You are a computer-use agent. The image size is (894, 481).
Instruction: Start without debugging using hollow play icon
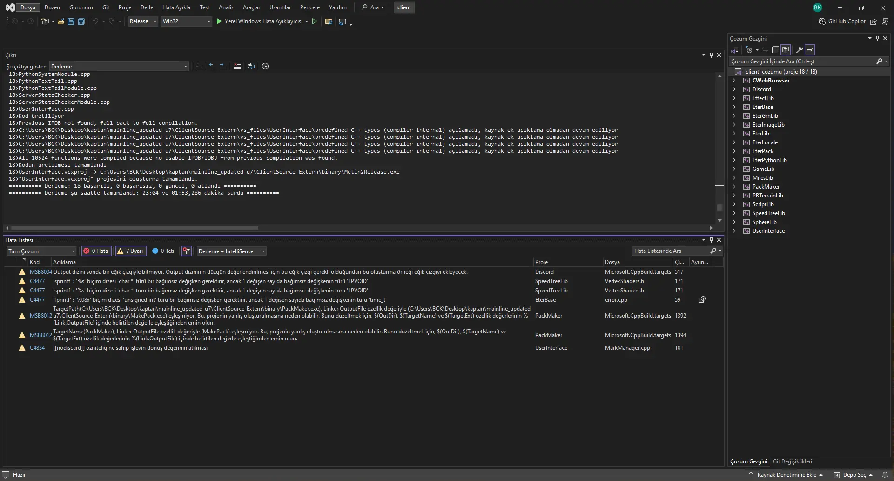pyautogui.click(x=315, y=21)
